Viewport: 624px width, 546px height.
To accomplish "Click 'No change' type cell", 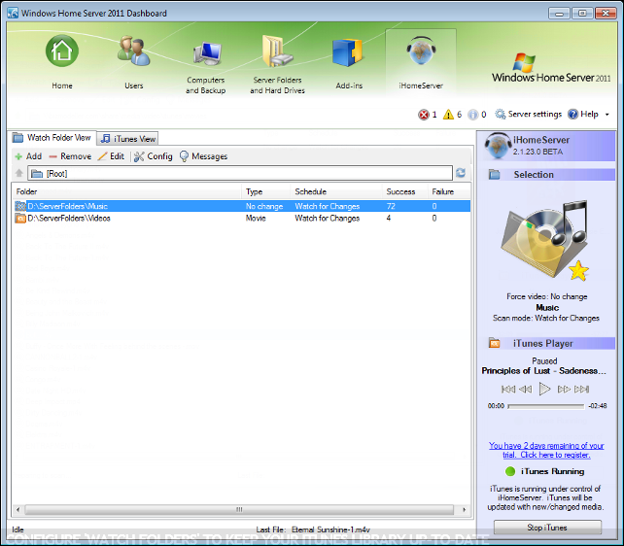I will (x=264, y=206).
